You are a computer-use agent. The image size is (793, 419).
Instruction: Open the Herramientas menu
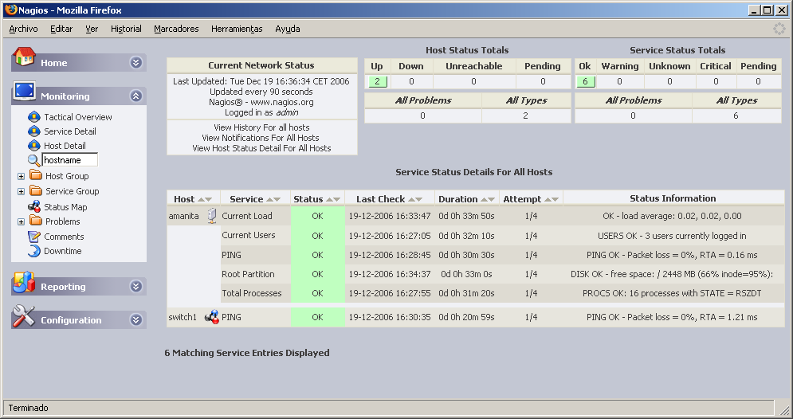[x=237, y=29]
